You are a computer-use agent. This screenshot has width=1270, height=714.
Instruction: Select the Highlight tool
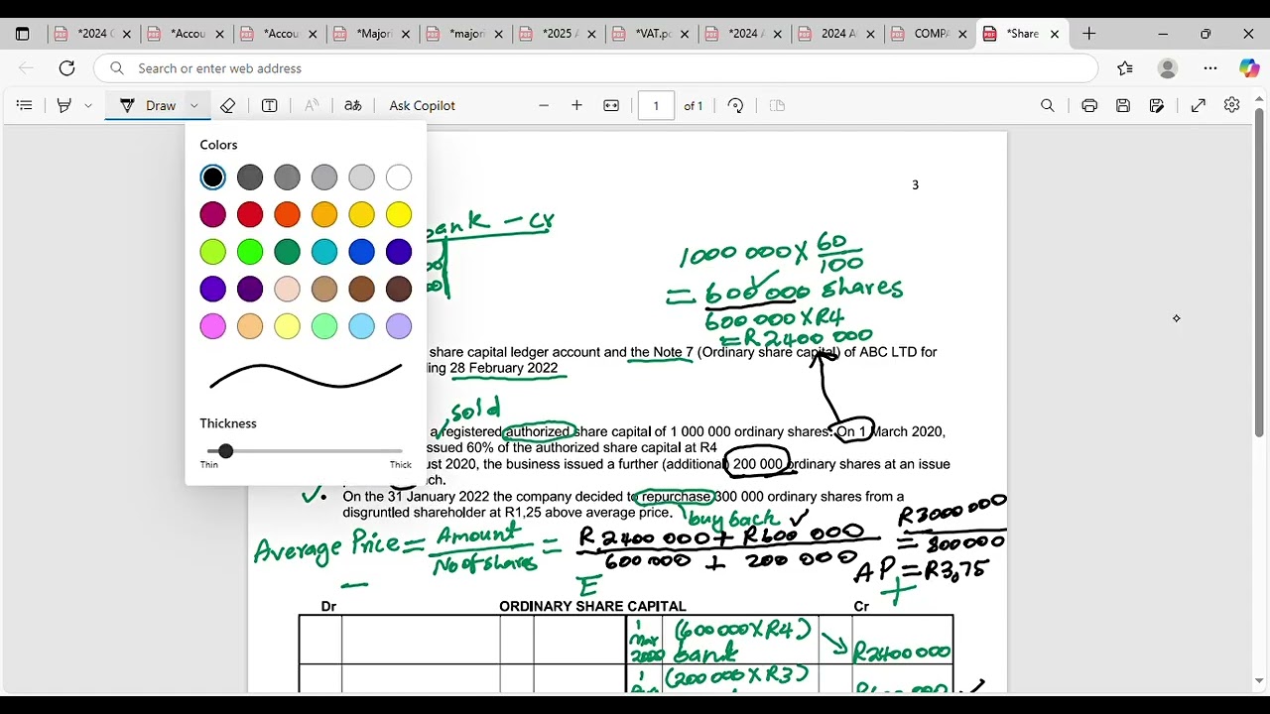(x=64, y=105)
